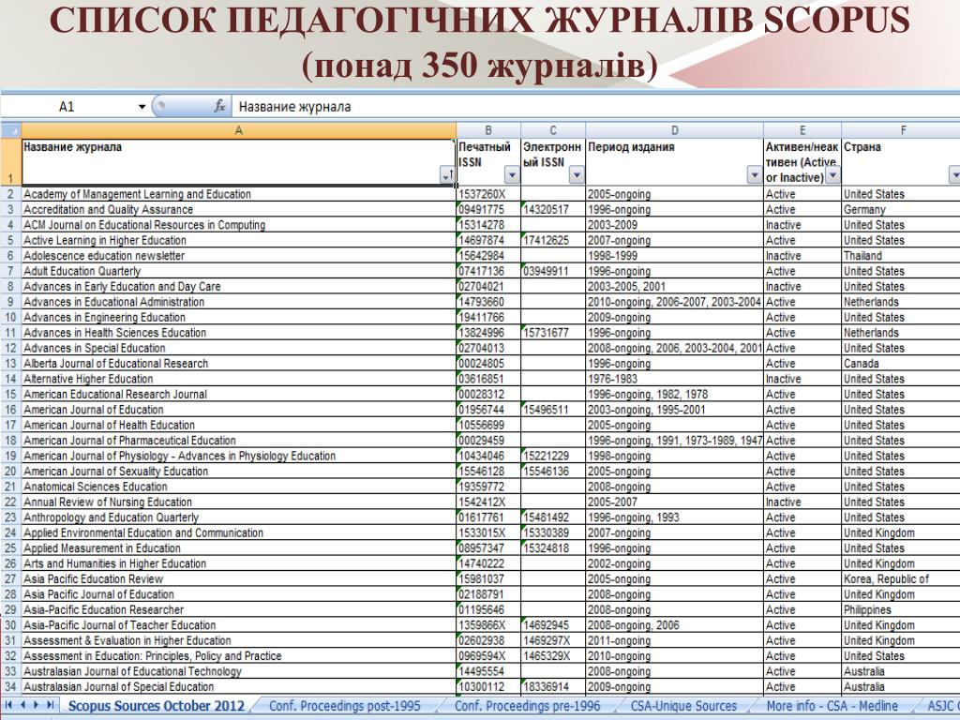Click cell 'Anatomical Sciences Education'
This screenshot has width=960, height=720.
click(x=239, y=487)
